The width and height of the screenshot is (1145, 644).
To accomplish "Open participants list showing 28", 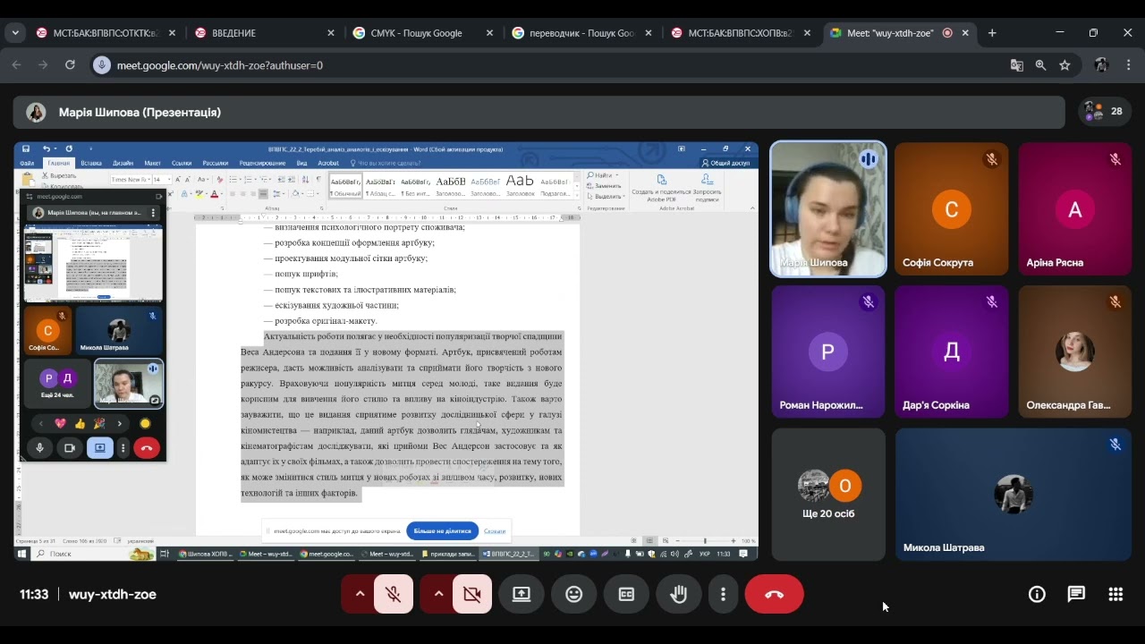I will 1105,112.
